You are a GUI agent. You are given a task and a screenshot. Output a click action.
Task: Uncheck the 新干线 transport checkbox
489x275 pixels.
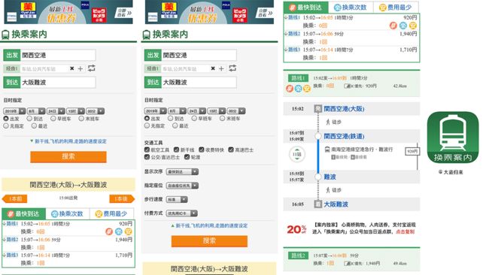click(177, 150)
